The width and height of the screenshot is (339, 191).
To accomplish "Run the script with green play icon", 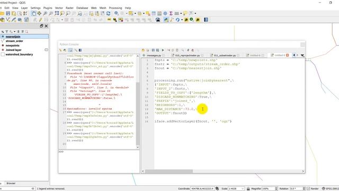I will [x=163, y=50].
